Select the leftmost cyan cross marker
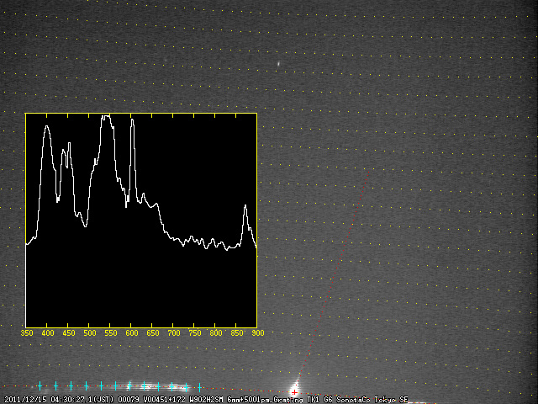Screen dimensions: 538x404 pyautogui.click(x=40, y=385)
